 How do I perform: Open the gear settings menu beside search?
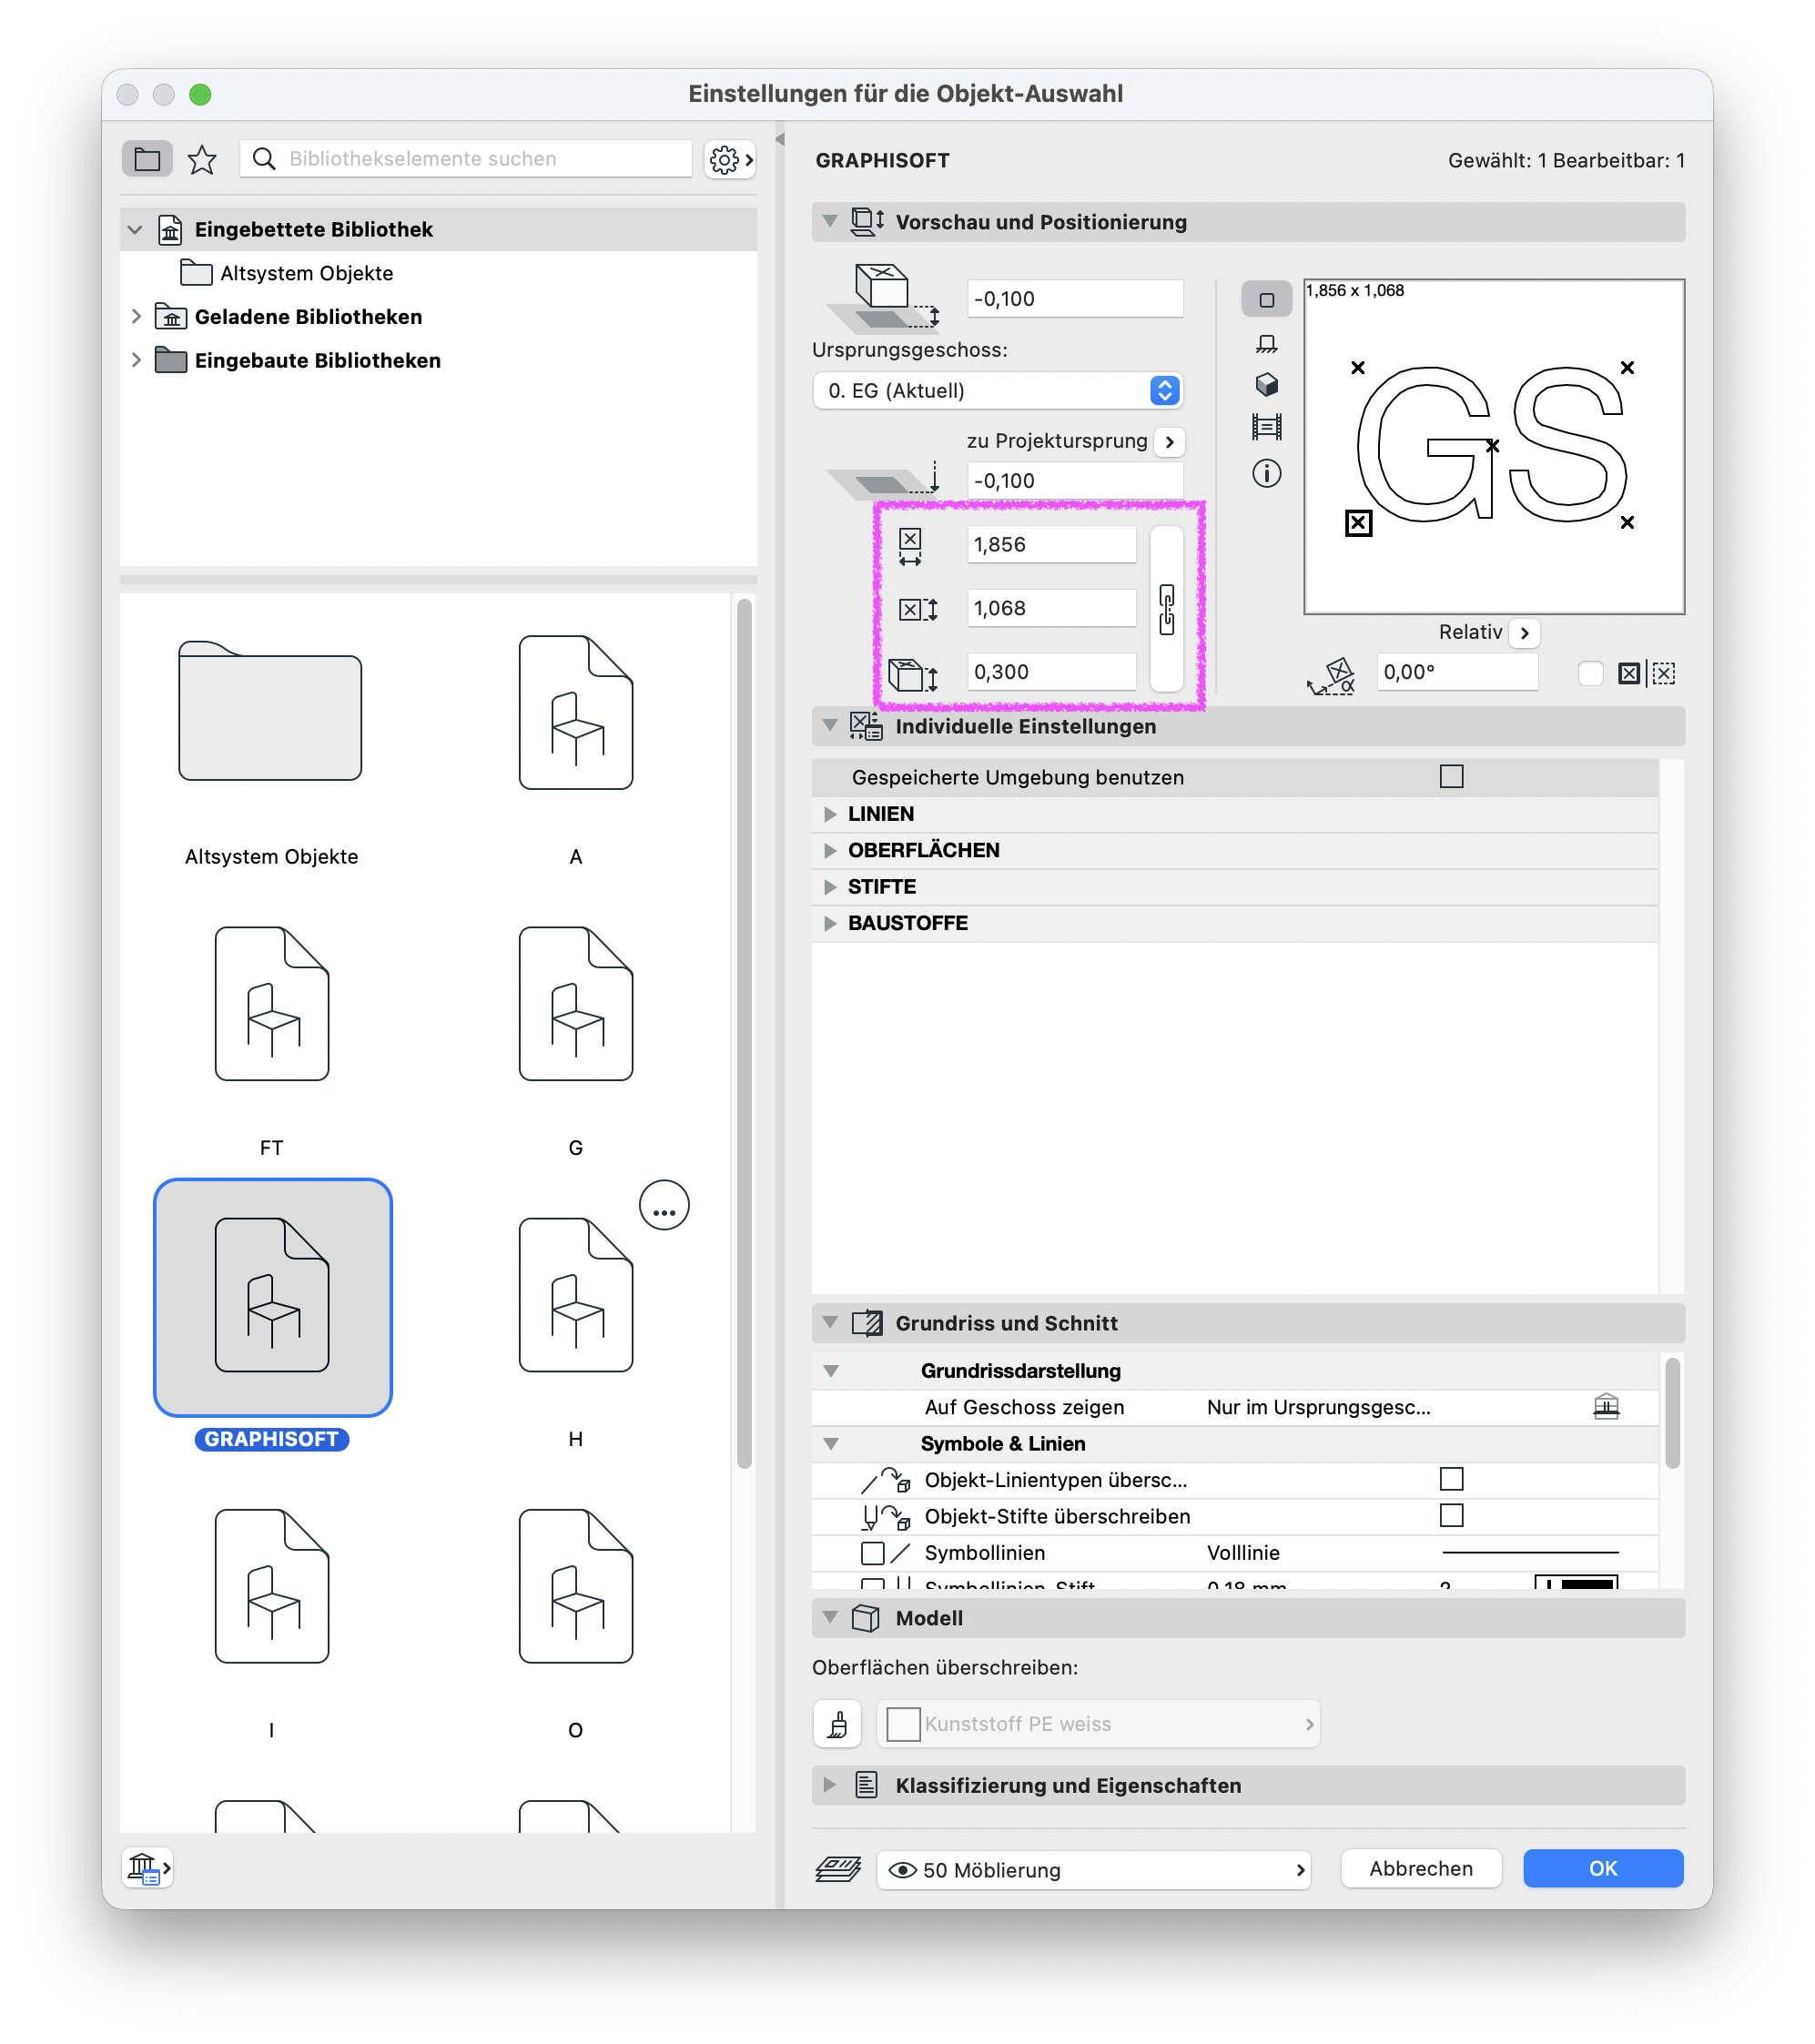pyautogui.click(x=730, y=159)
